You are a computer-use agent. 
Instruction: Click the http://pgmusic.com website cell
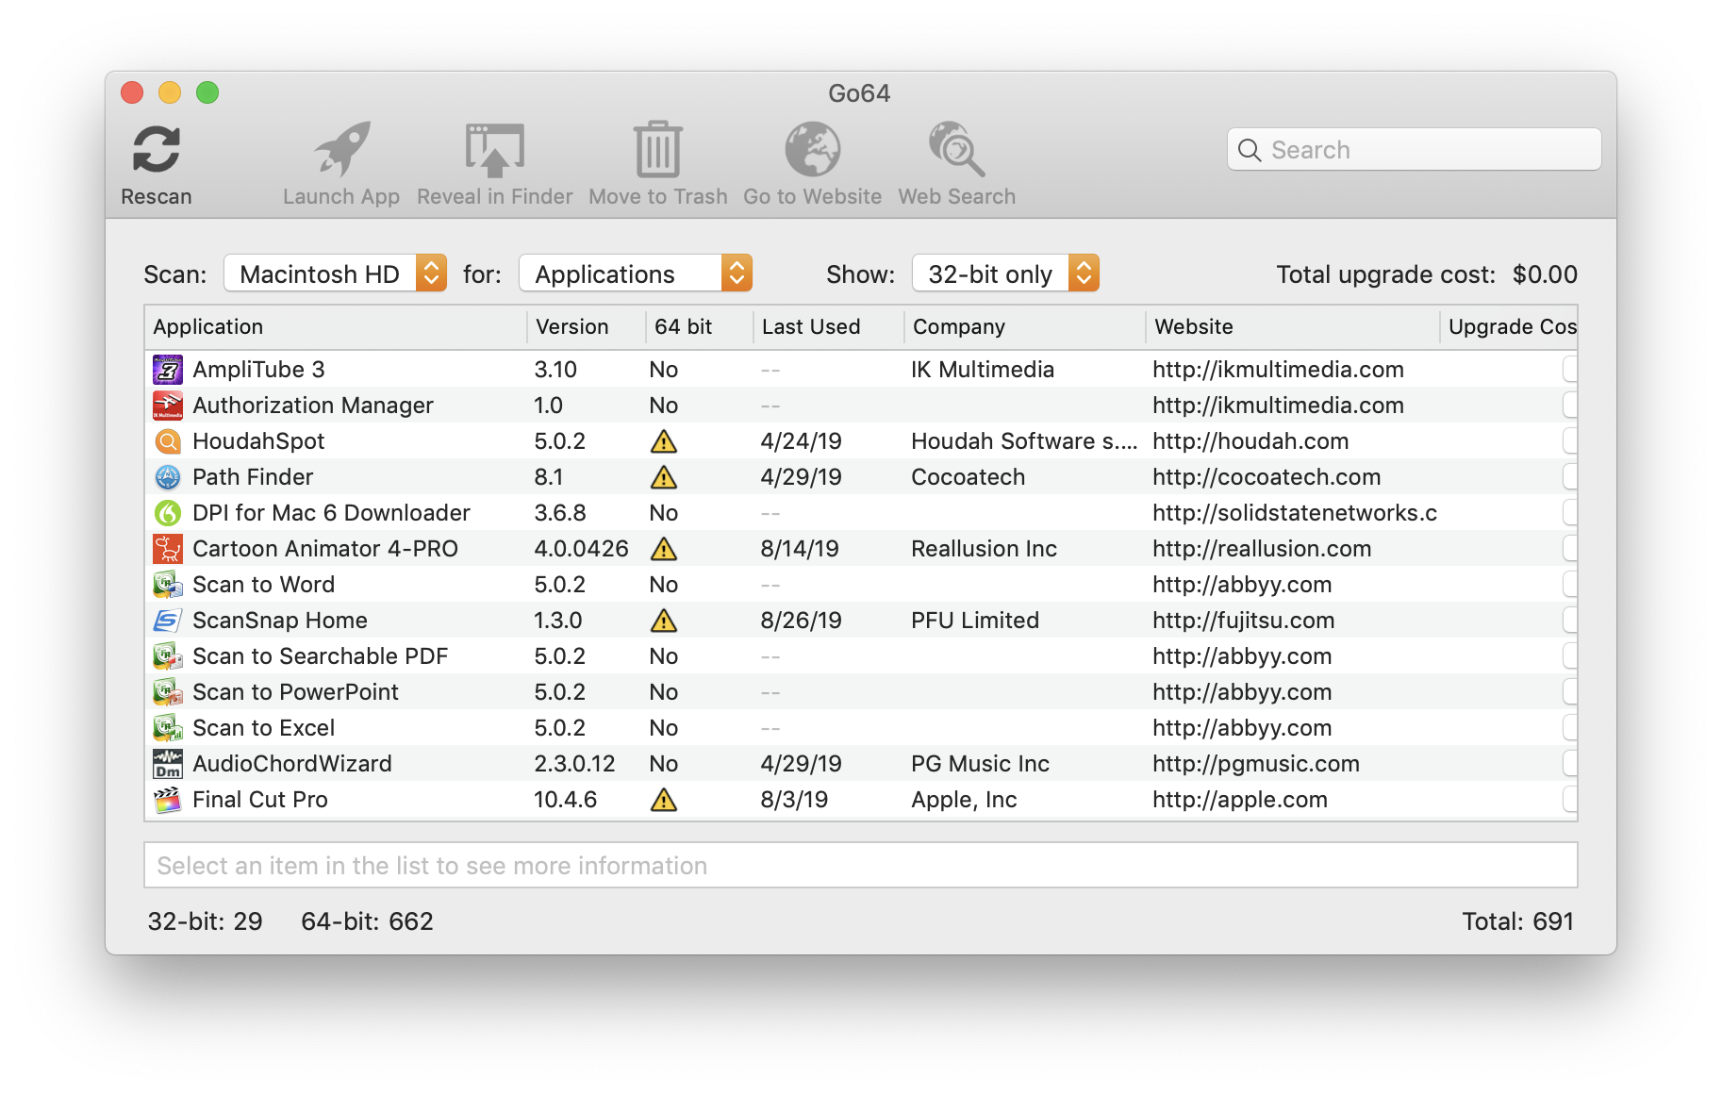(x=1256, y=764)
